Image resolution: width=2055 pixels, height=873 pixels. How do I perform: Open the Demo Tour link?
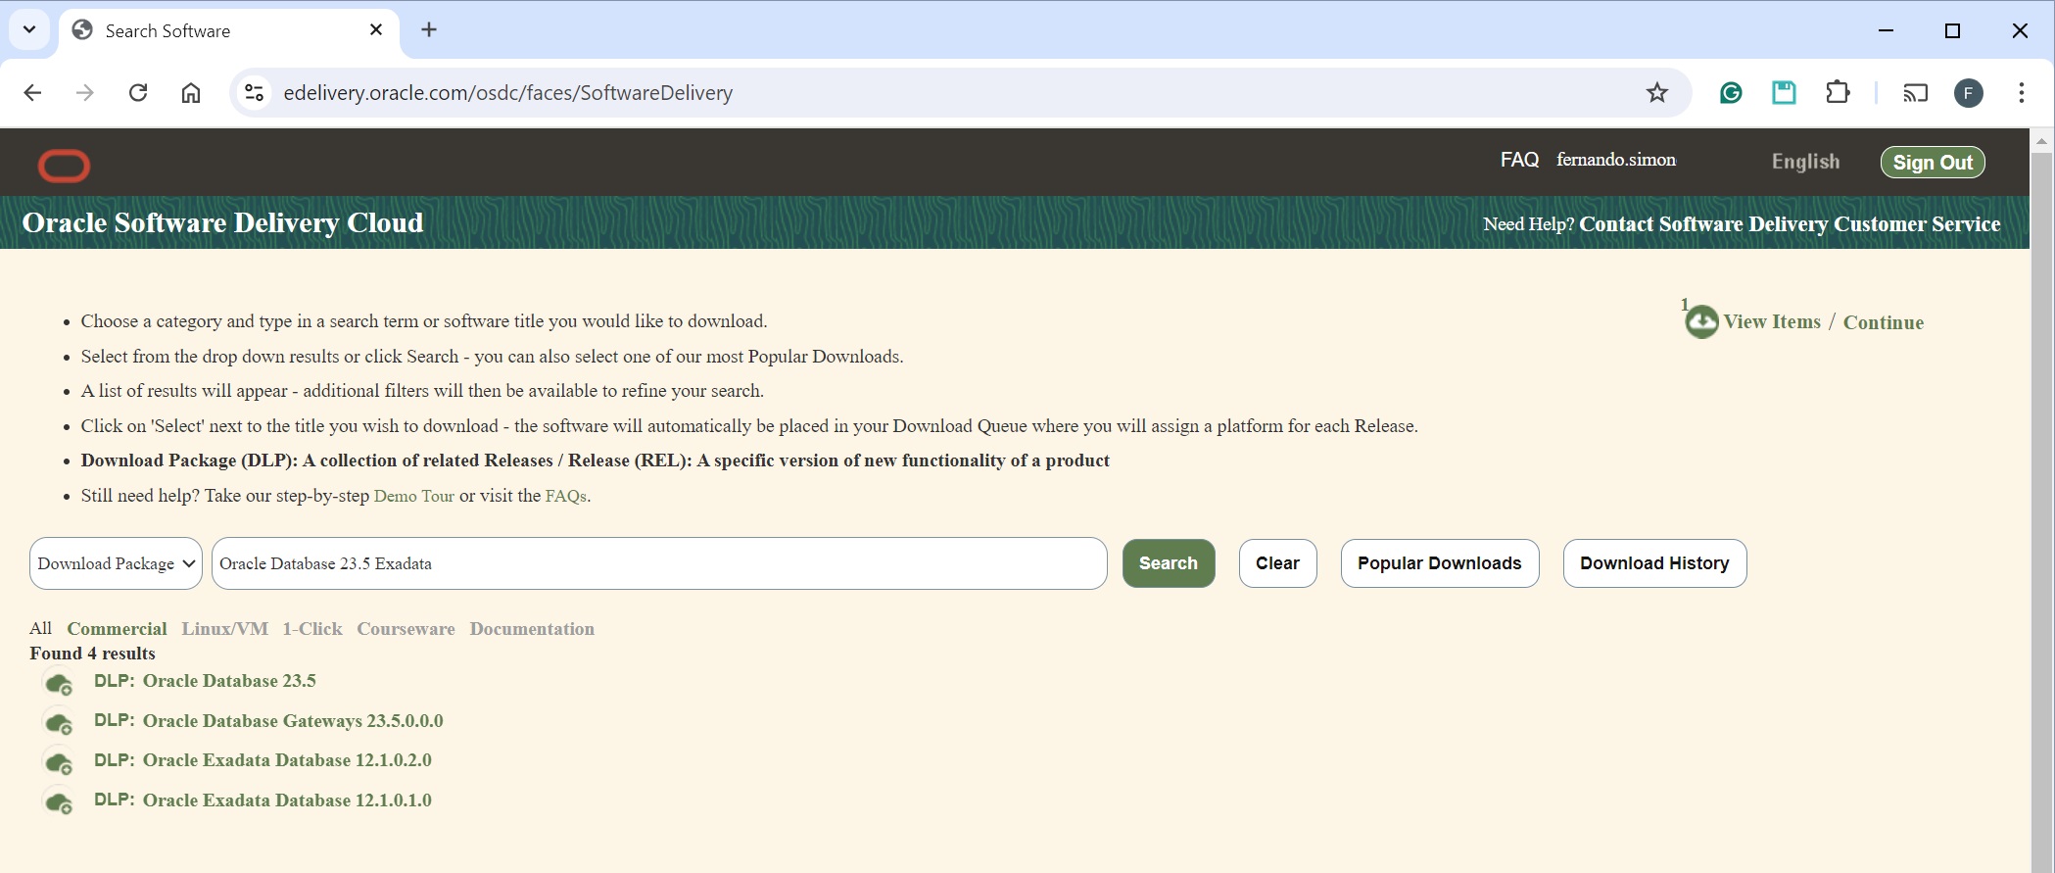click(413, 496)
